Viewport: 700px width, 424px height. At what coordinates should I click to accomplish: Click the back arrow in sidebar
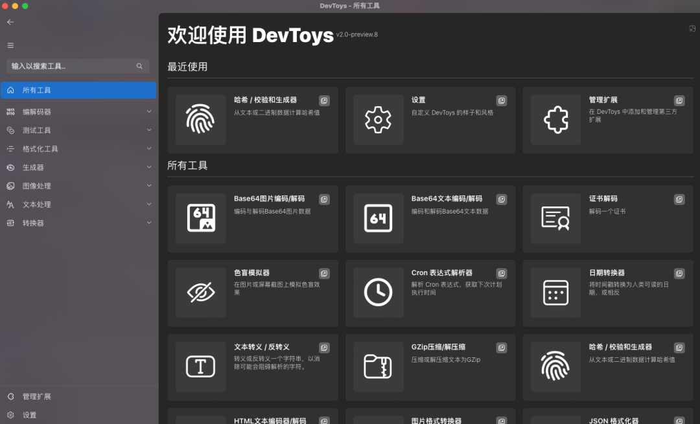pyautogui.click(x=10, y=22)
